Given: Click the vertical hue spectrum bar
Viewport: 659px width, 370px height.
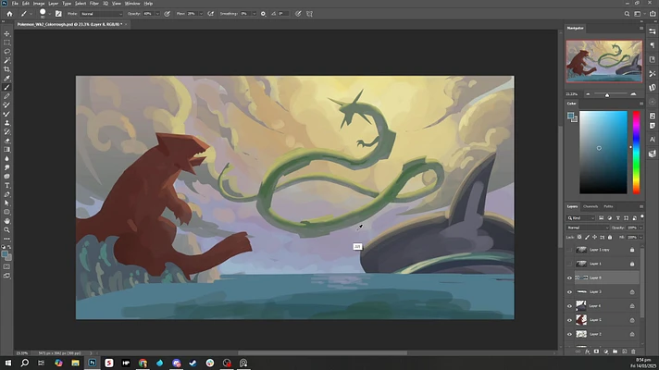Looking at the screenshot, I should 636,153.
